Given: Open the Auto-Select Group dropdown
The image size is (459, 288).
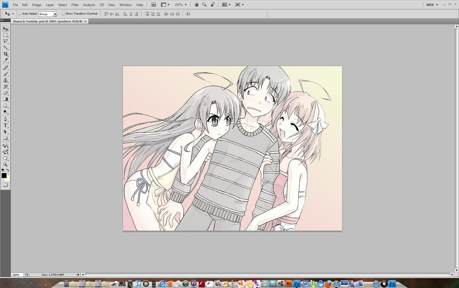Looking at the screenshot, I should (x=55, y=14).
